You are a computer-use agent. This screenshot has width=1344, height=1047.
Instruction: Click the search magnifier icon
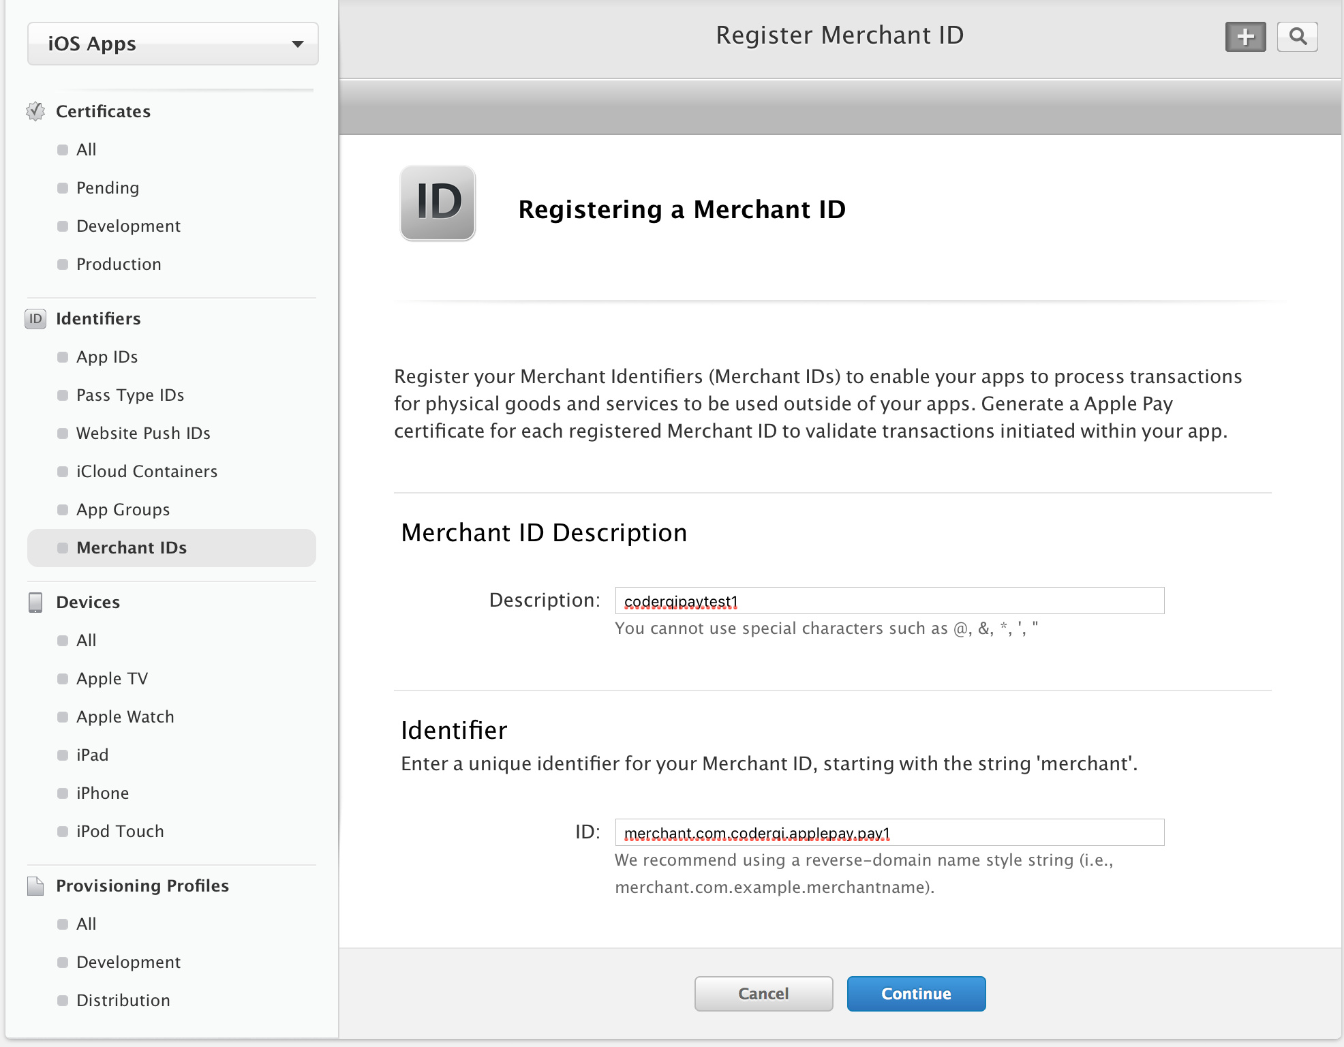pyautogui.click(x=1298, y=37)
